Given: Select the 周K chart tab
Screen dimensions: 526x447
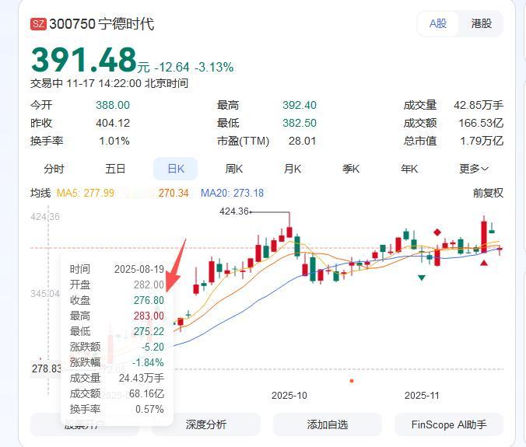Looking at the screenshot, I should 233,169.
